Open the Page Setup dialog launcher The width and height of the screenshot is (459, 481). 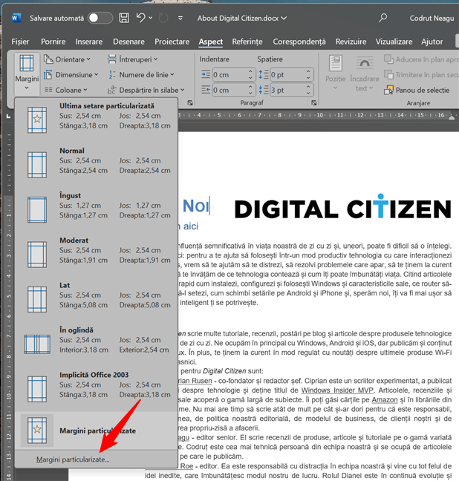190,102
